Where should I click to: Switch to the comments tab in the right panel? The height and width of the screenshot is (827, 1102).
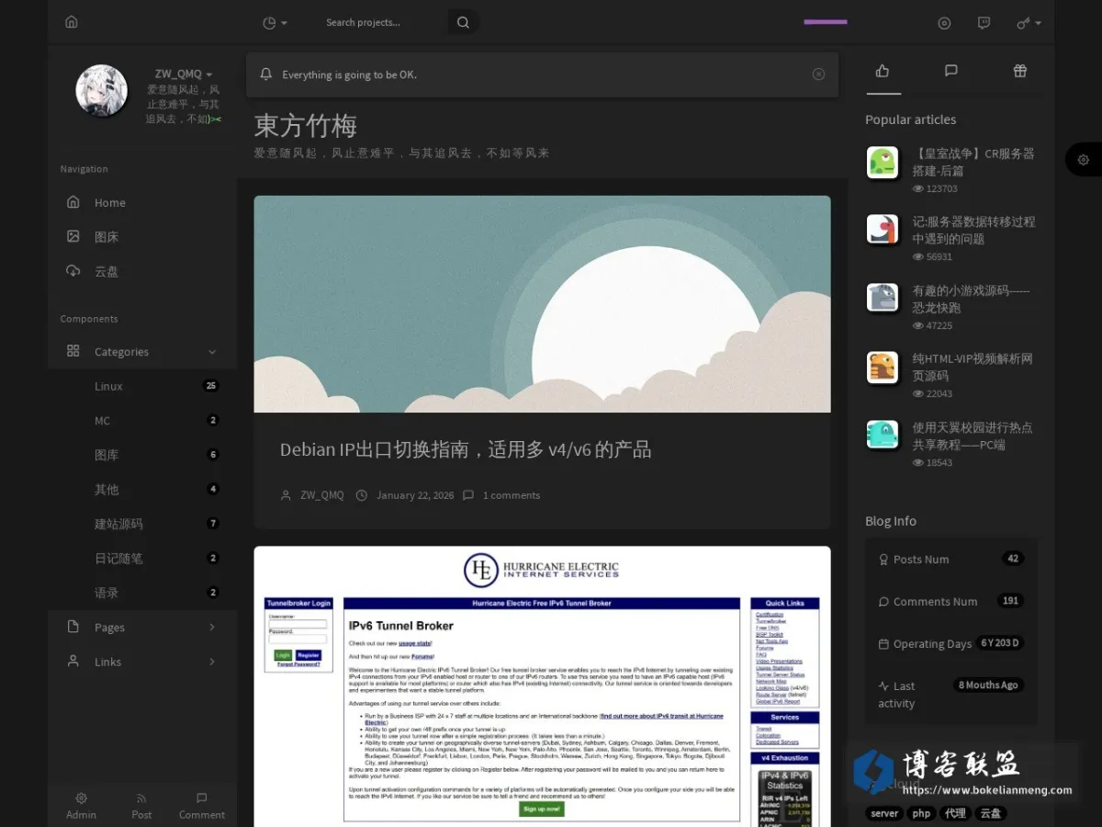click(x=951, y=71)
